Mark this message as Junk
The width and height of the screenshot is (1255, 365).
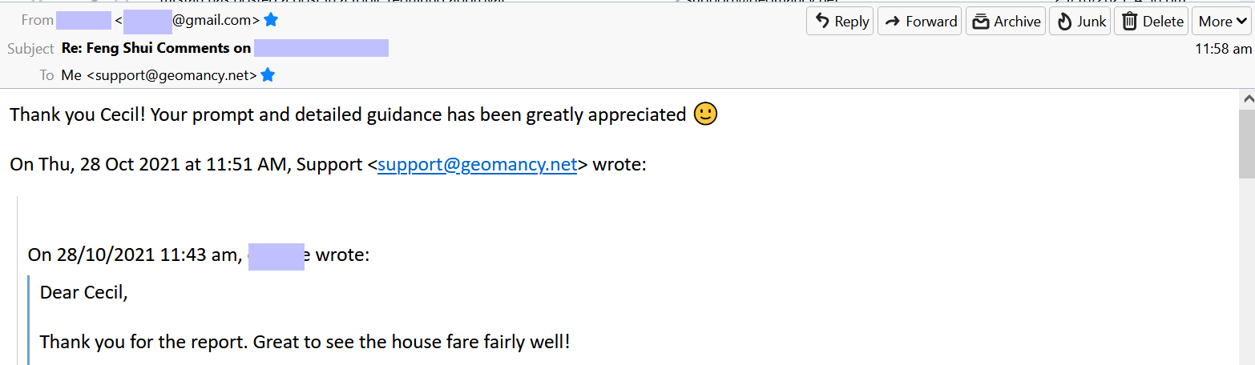1081,22
